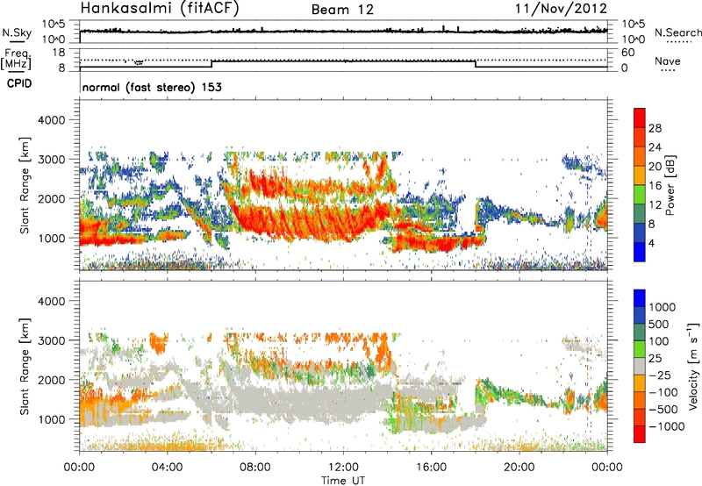
Task: Click the Power [dB] color bar label
Action: (670, 185)
